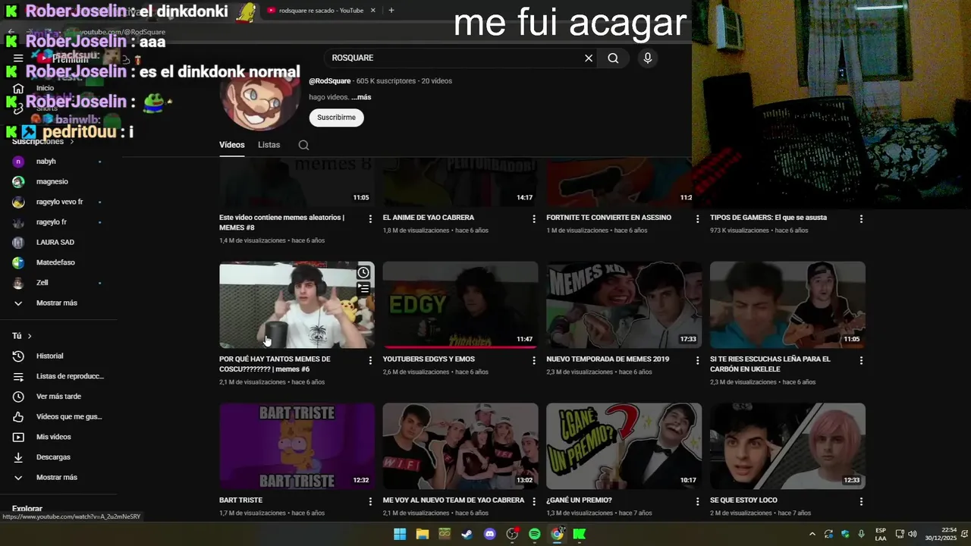
Task: Click the Suscribirme button
Action: click(337, 118)
